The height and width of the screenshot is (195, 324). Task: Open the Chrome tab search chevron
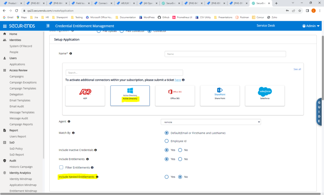coord(293,3)
